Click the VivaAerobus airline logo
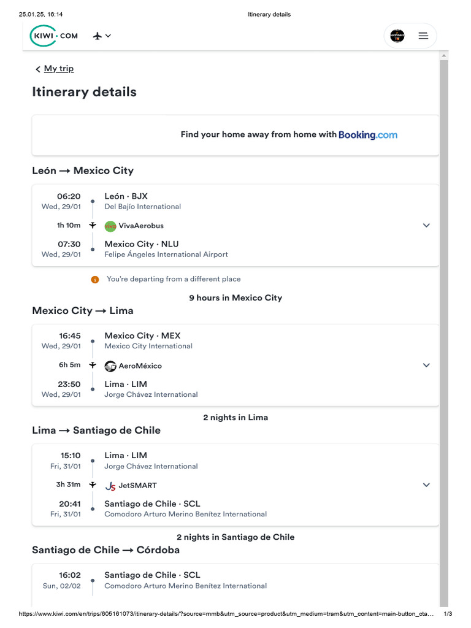The width and height of the screenshot is (471, 628). (110, 226)
